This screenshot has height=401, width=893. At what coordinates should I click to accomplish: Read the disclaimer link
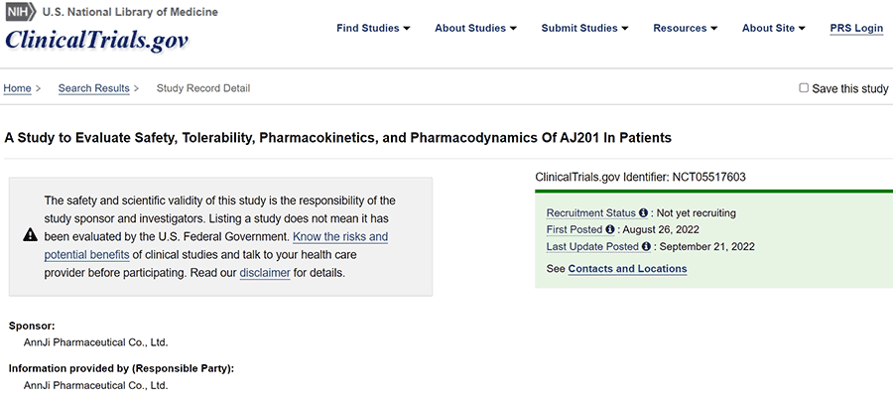[264, 273]
